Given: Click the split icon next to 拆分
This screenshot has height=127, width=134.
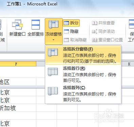Looking at the screenshot, I should pos(66,23).
